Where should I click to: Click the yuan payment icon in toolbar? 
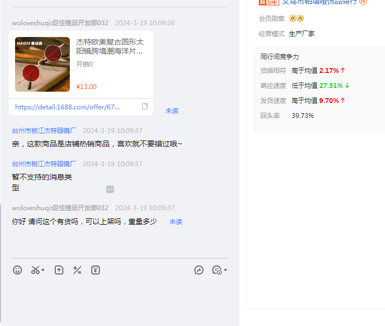click(x=96, y=270)
